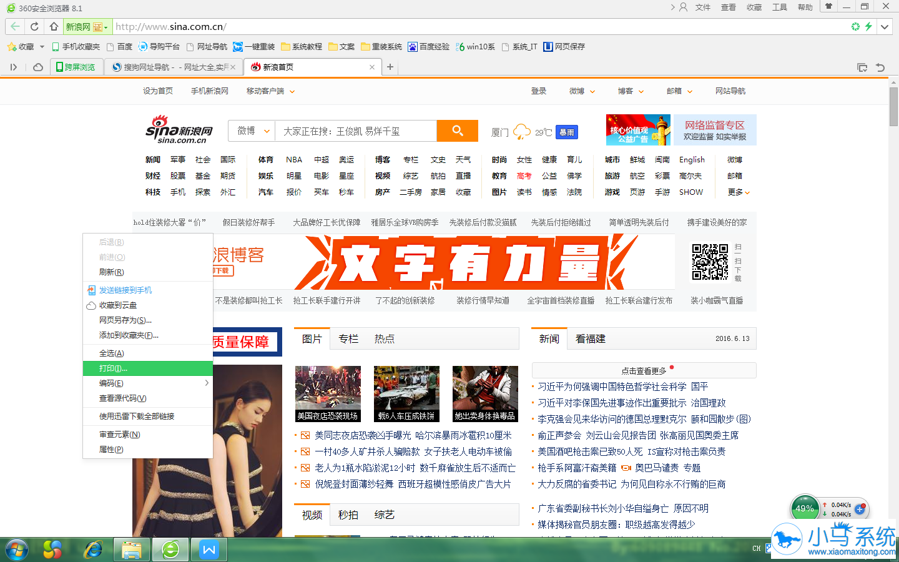
Task: Open 美国夜店恐袭现场 thumbnail
Action: [x=328, y=394]
